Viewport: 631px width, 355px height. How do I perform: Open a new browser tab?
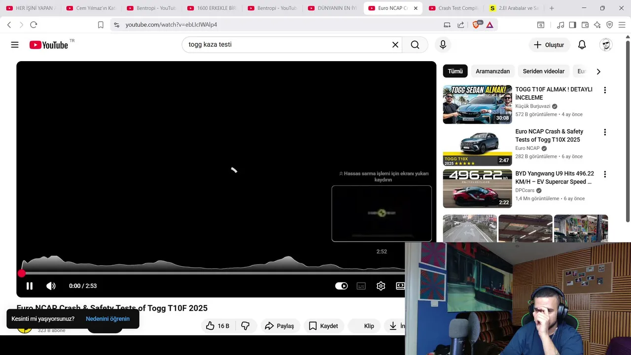(551, 8)
